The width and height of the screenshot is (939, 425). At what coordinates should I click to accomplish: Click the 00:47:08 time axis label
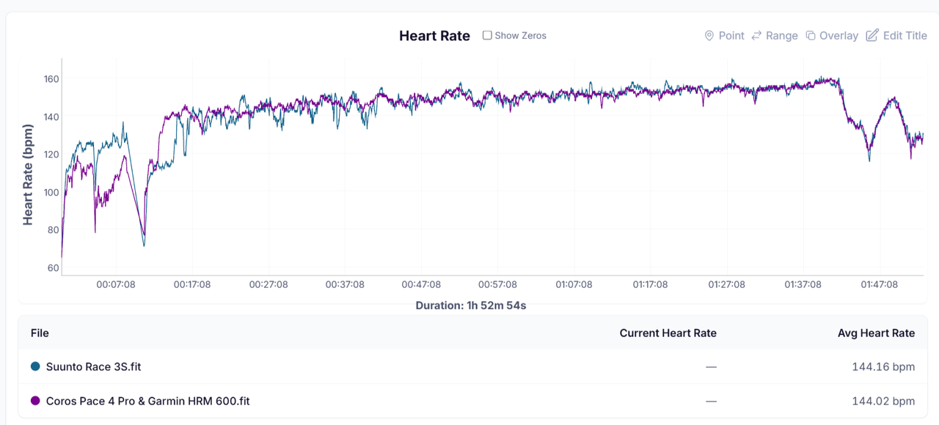click(x=421, y=284)
